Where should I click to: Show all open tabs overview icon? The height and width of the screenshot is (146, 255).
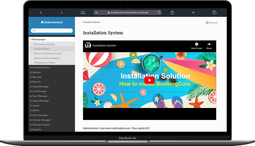point(215,13)
